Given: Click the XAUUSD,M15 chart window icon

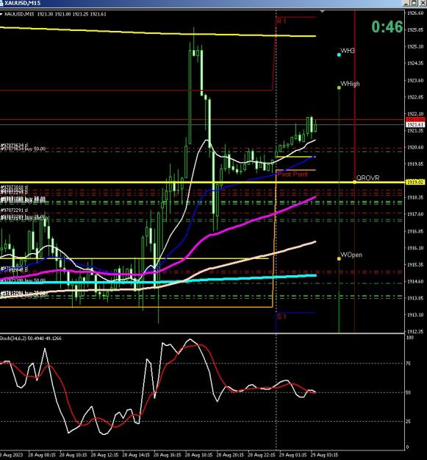Looking at the screenshot, I should pos(1,3).
